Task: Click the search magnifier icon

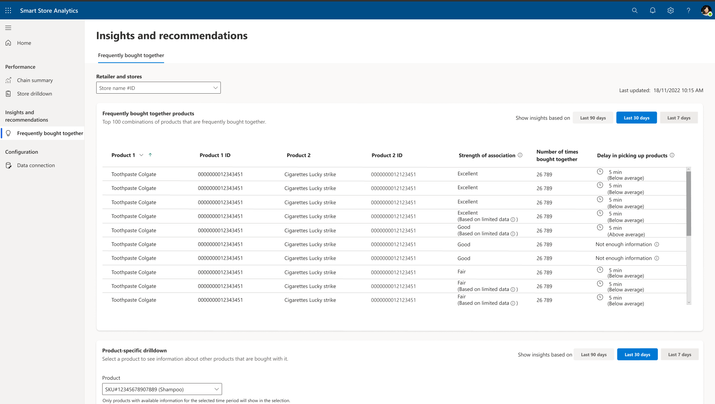Action: tap(634, 10)
